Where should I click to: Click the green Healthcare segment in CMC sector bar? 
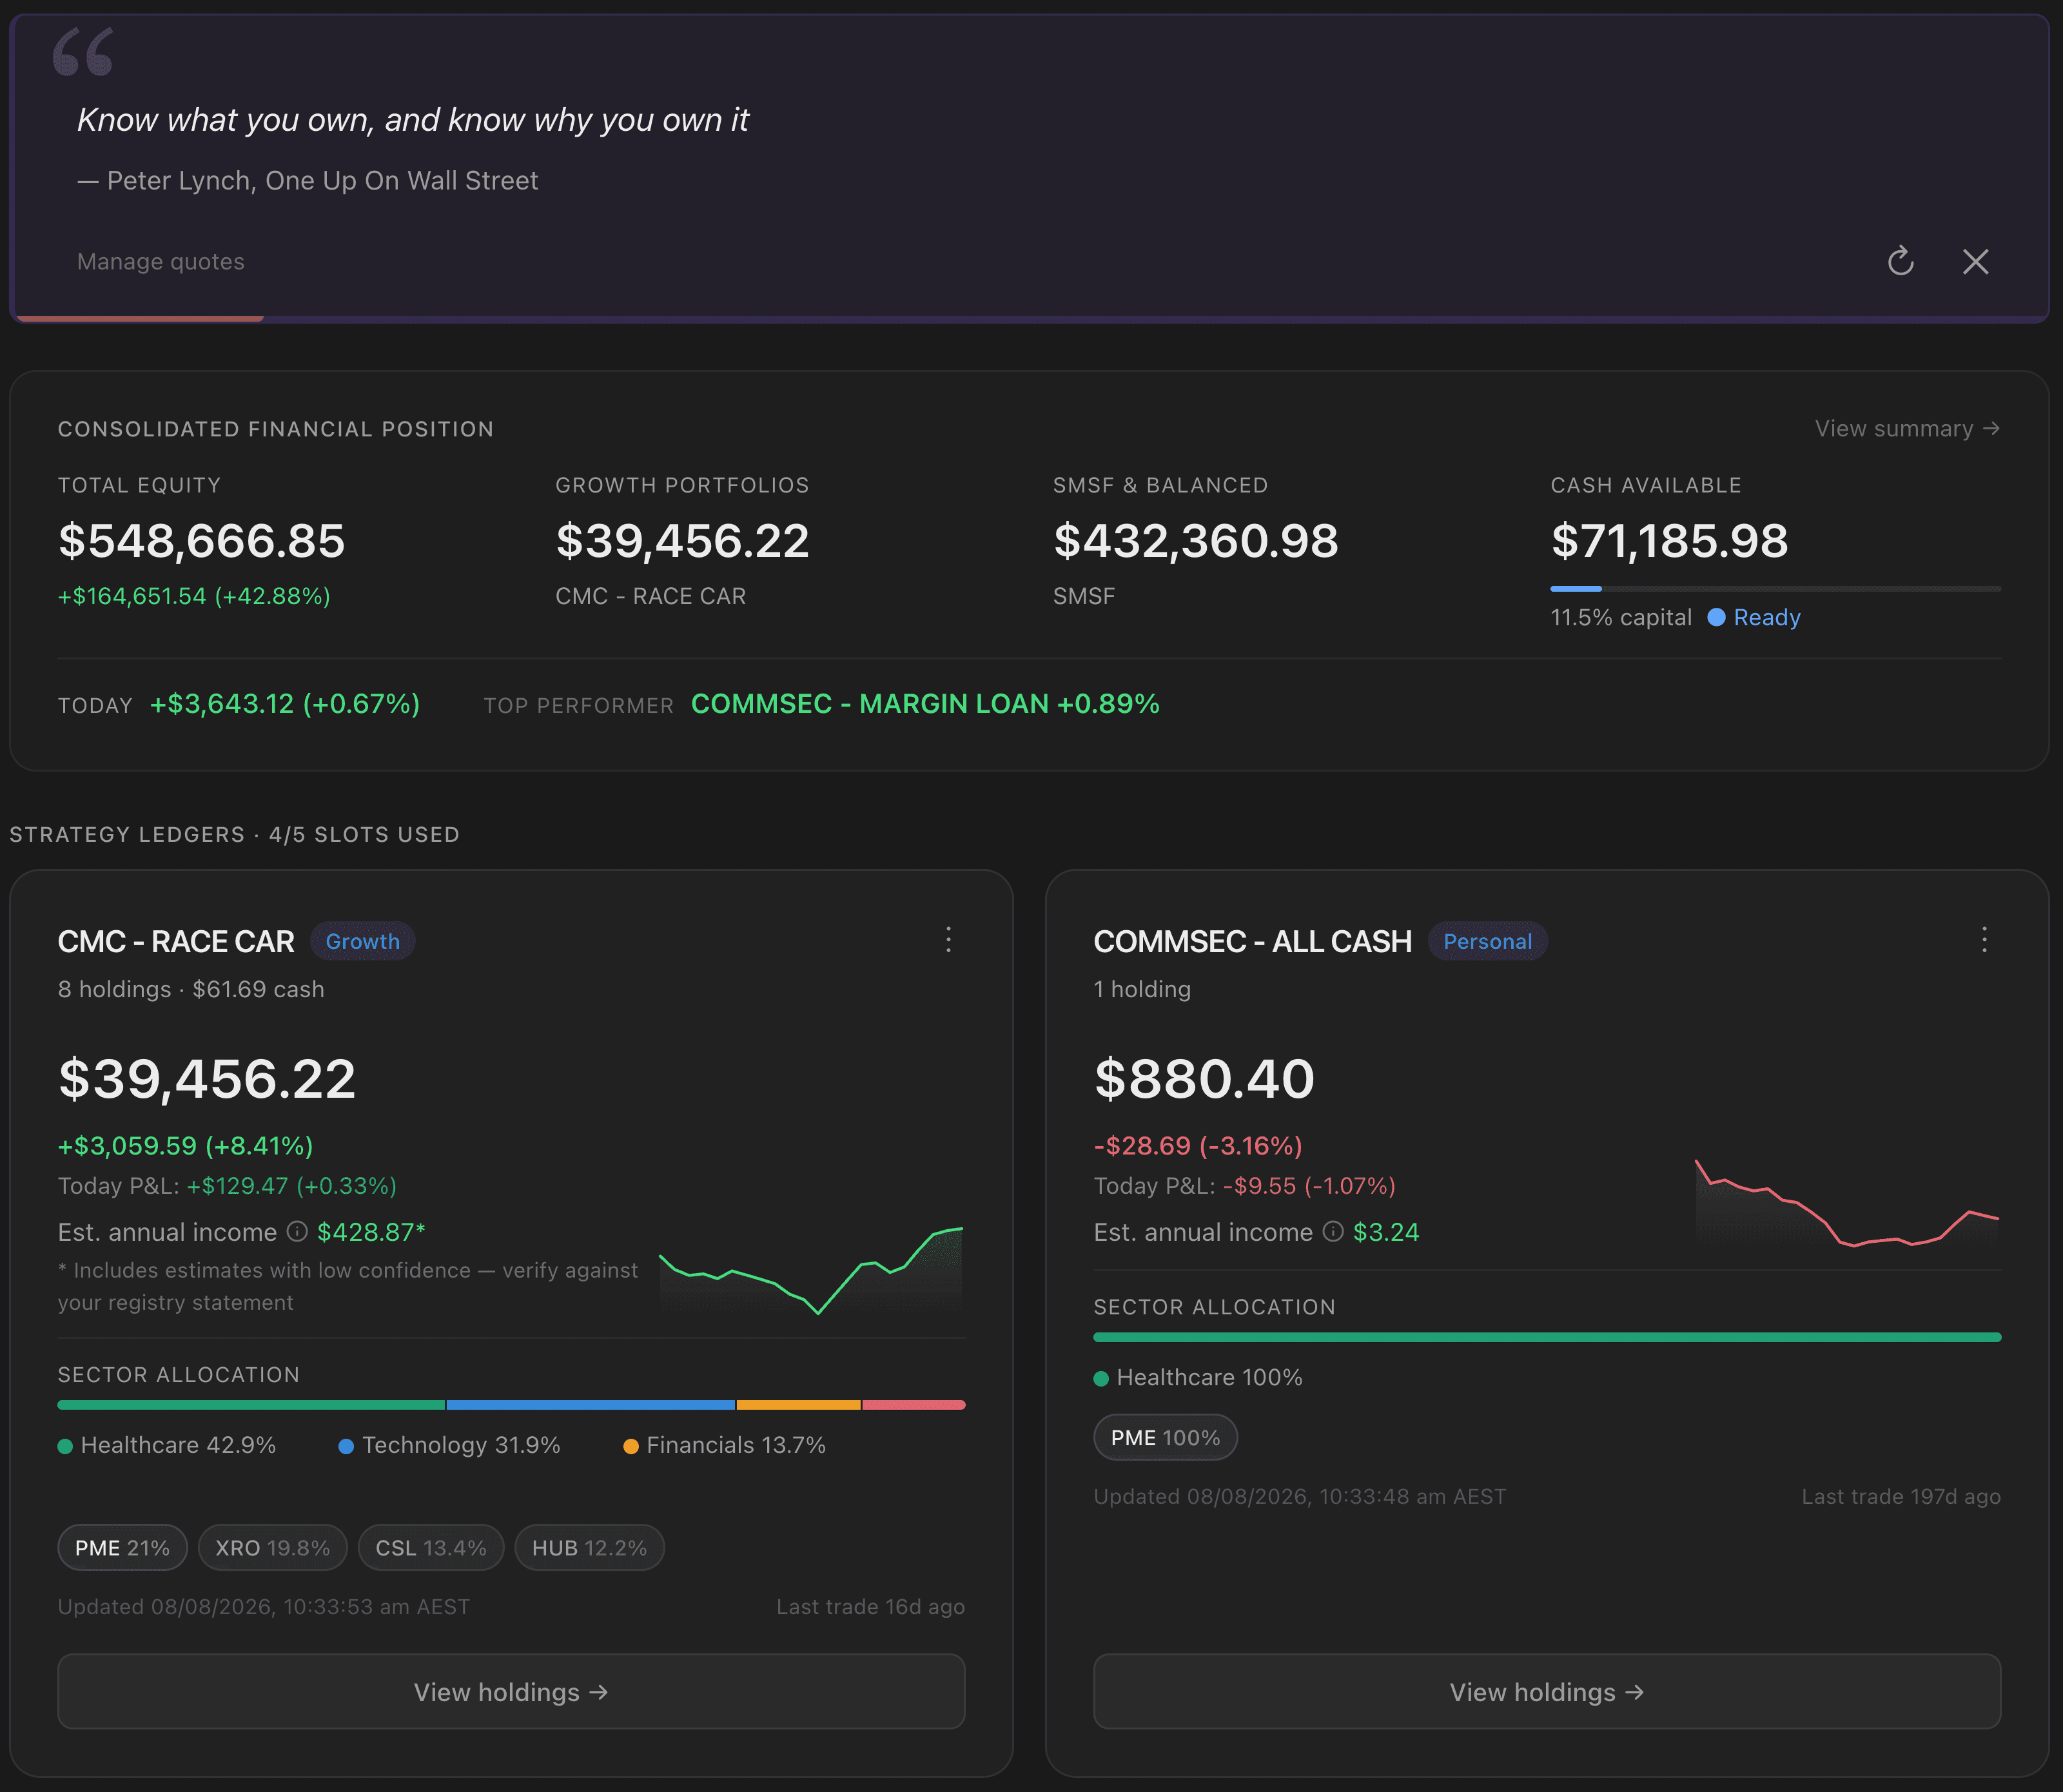pyautogui.click(x=251, y=1405)
